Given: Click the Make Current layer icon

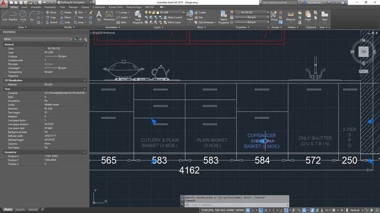Looking at the screenshot, I should [173, 17].
